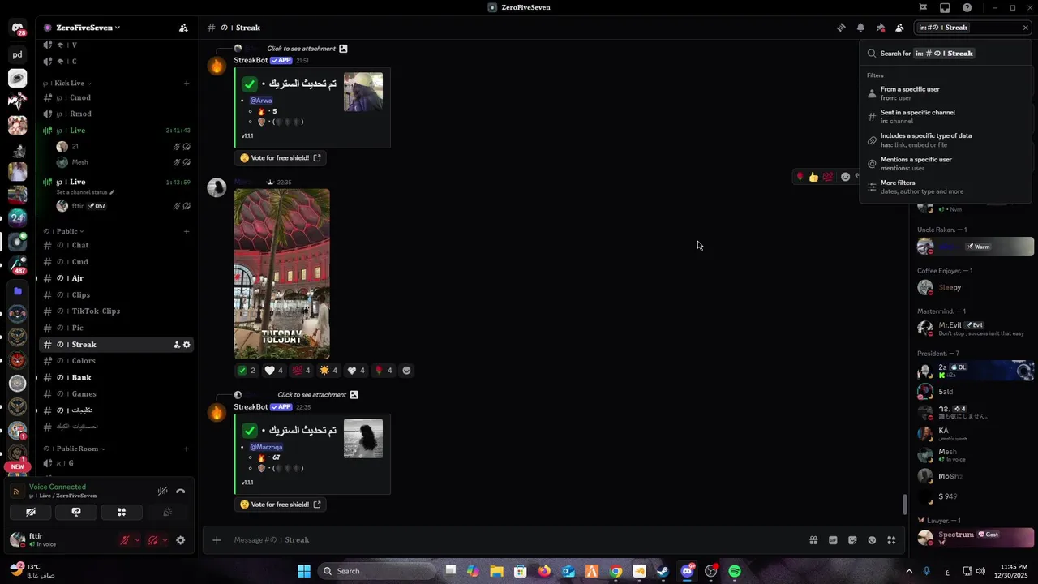Screen dimensions: 1038x584
Task: Open the GIF picker
Action: [833, 540]
